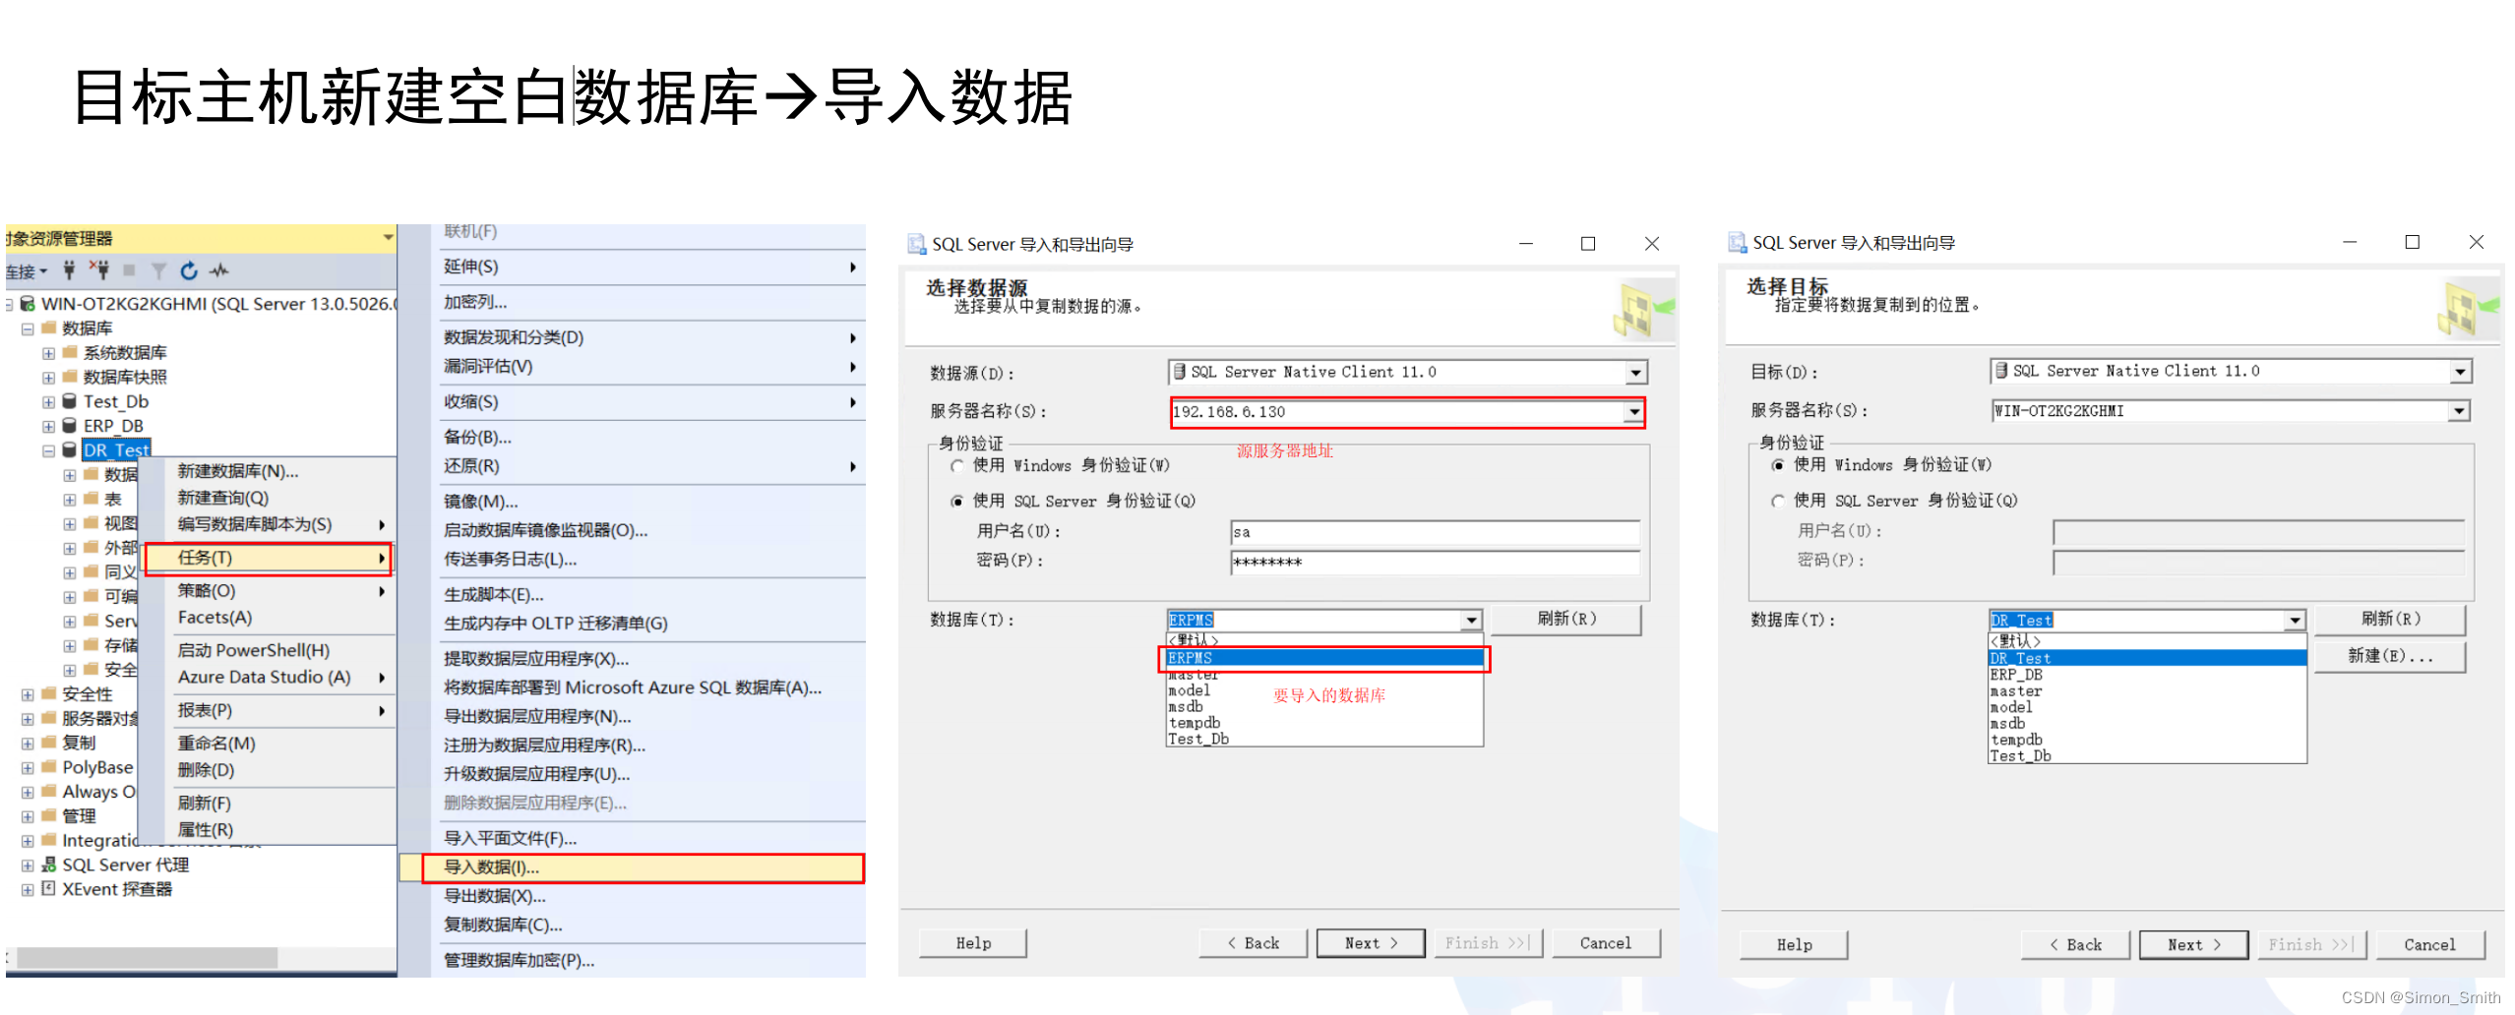The height and width of the screenshot is (1015, 2515).
Task: Click Cancel in the 选择数据源 wizard
Action: pyautogui.click(x=1606, y=943)
